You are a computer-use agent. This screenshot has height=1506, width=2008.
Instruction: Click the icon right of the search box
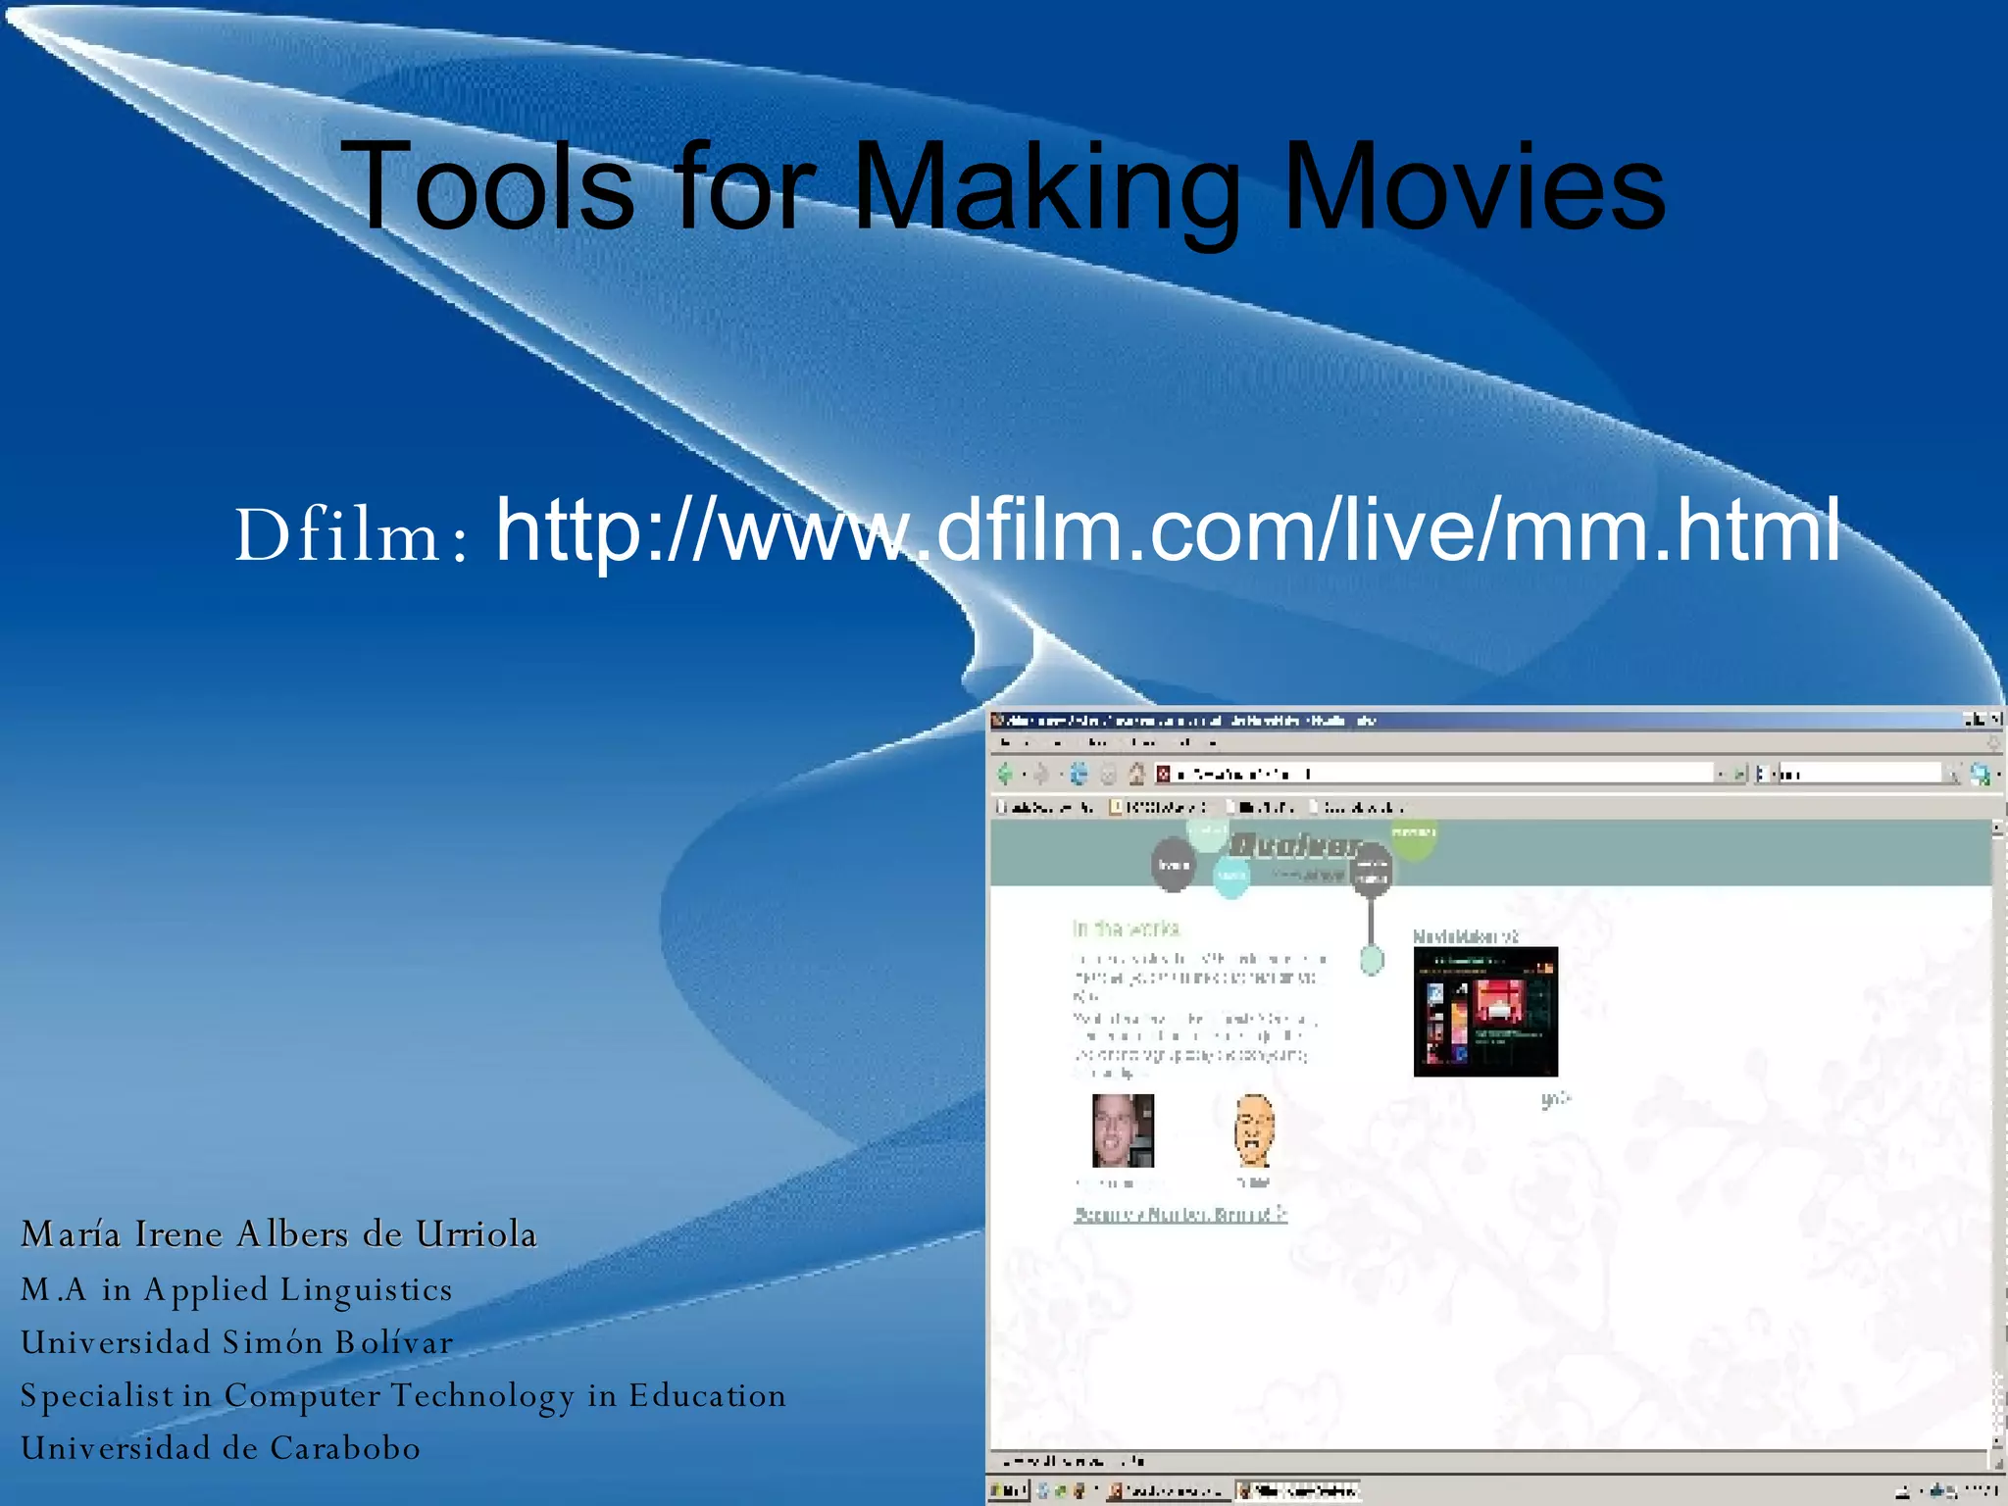pos(1980,775)
